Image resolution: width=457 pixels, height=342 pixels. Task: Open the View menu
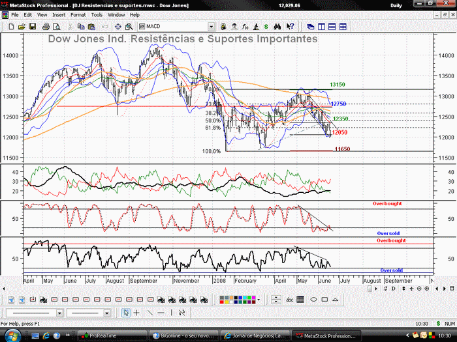click(42, 15)
